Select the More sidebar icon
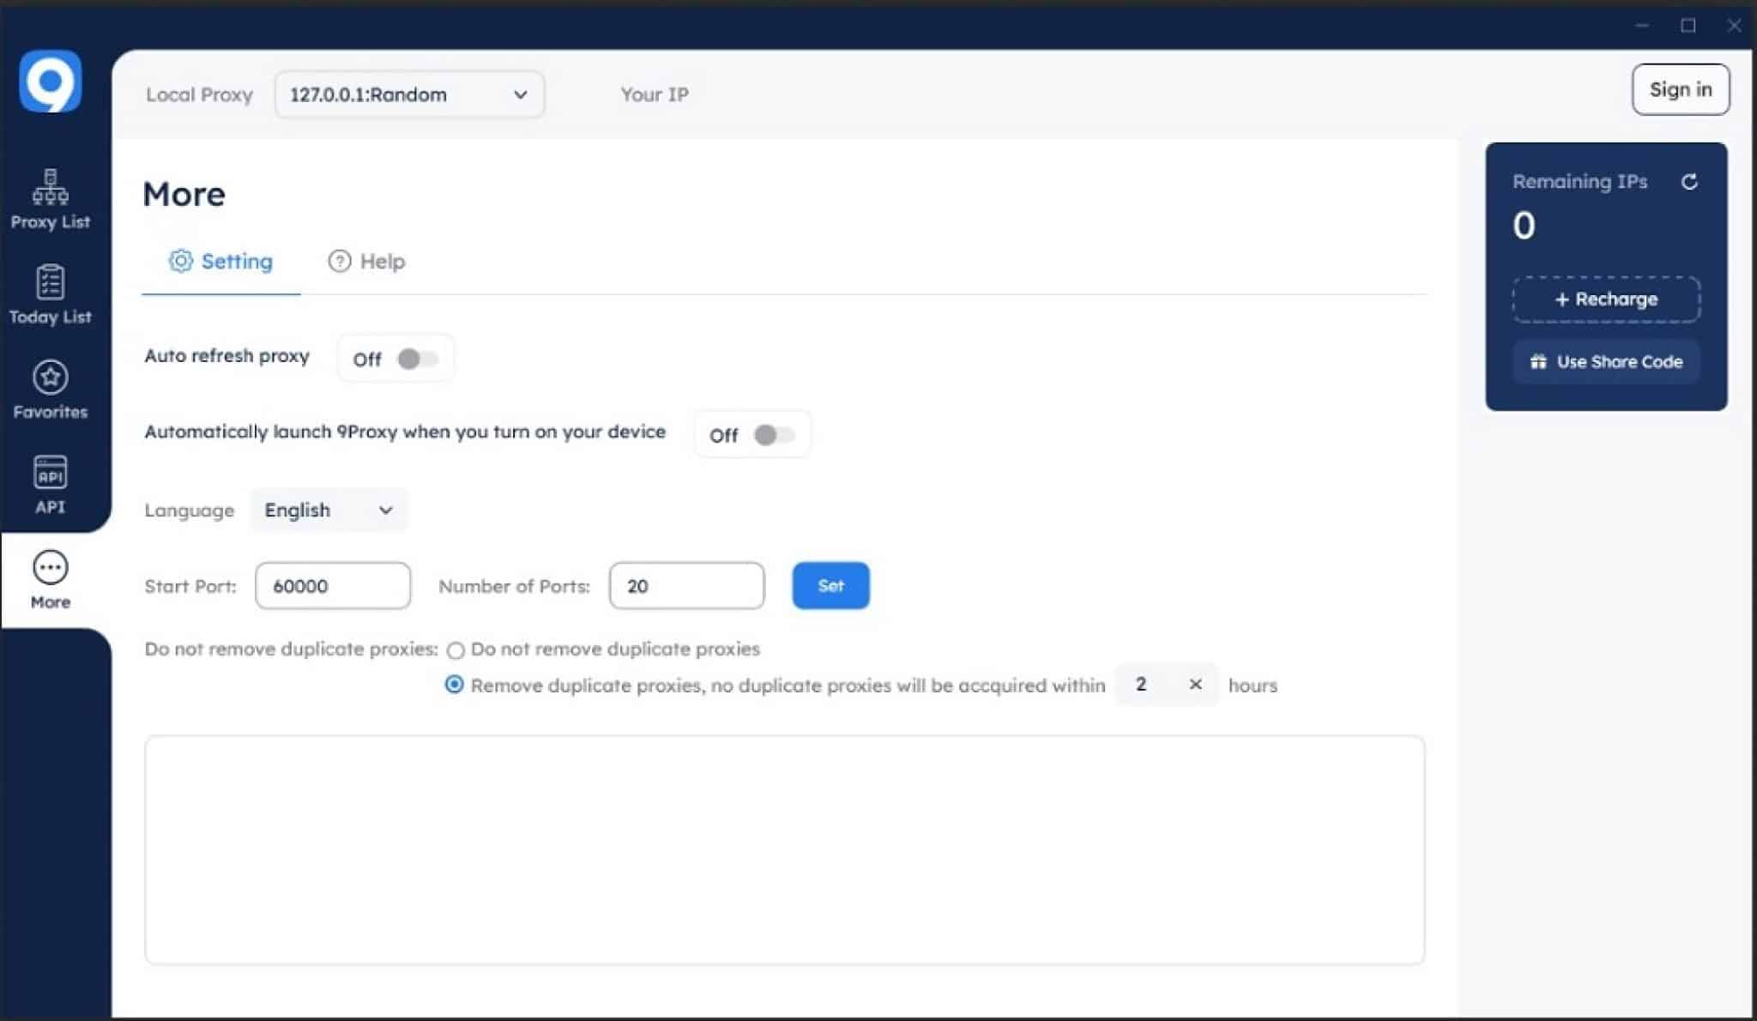Image resolution: width=1757 pixels, height=1021 pixels. [x=51, y=579]
